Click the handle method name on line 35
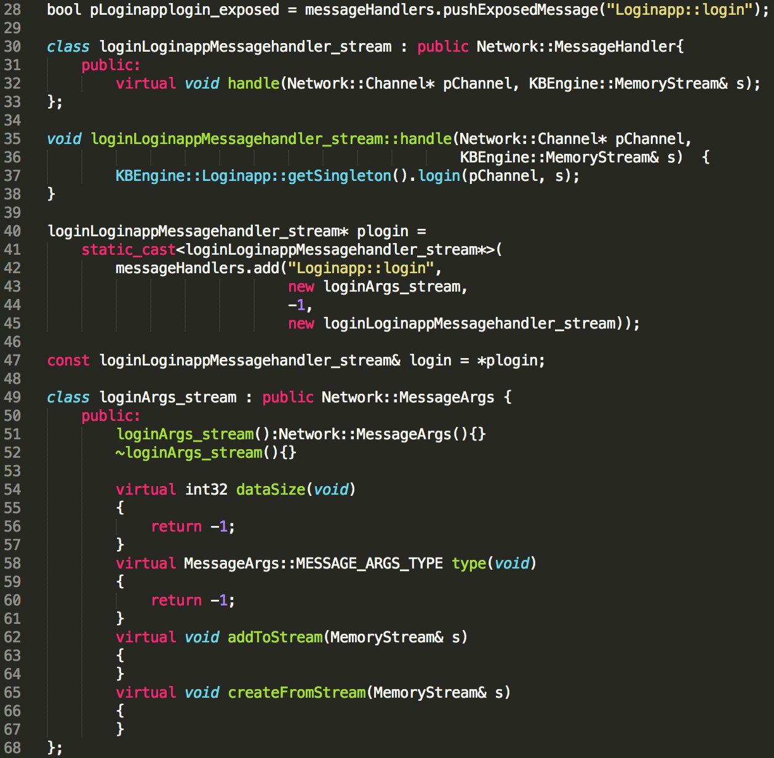This screenshot has height=758, width=774. click(426, 138)
